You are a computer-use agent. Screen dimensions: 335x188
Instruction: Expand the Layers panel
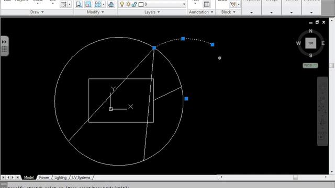click(152, 12)
